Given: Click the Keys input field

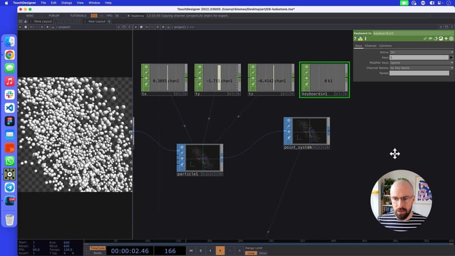Looking at the screenshot, I should coord(419,57).
